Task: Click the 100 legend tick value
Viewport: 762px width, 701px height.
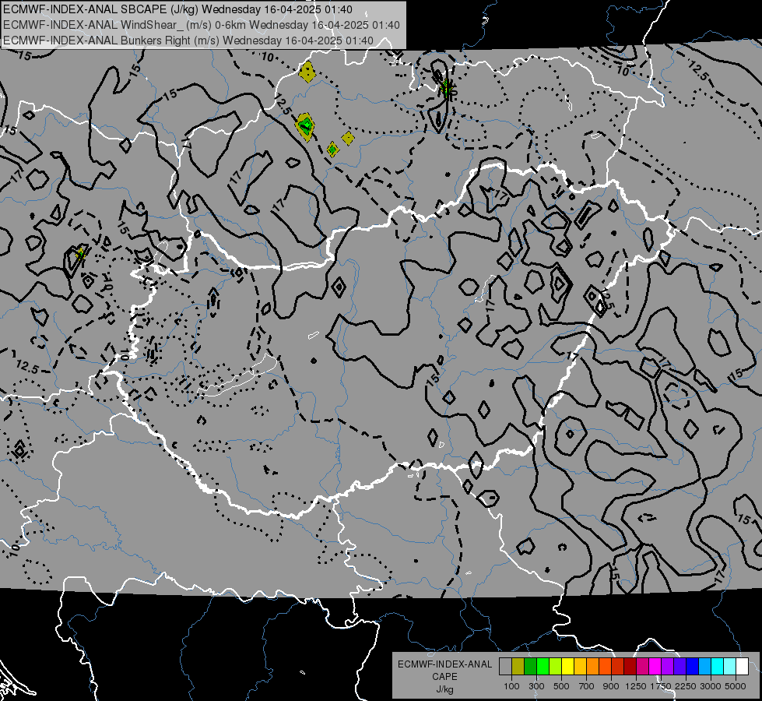Action: 511,686
